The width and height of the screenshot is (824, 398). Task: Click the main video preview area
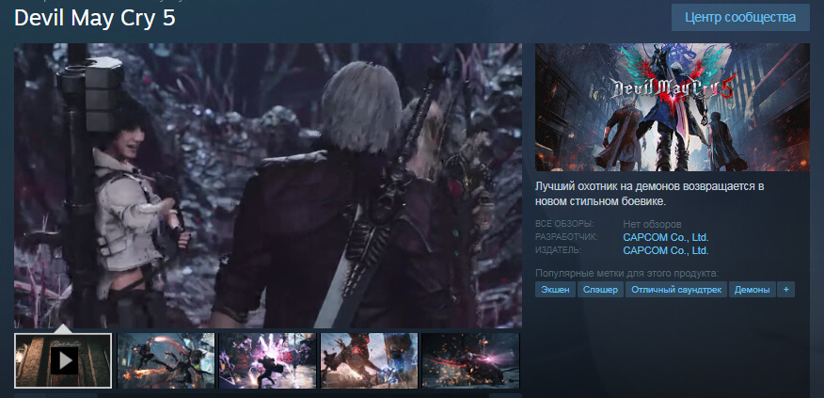[x=268, y=185]
